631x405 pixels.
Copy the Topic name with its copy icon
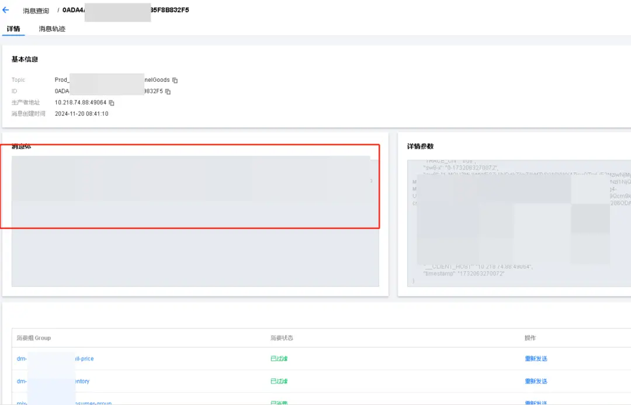click(175, 80)
